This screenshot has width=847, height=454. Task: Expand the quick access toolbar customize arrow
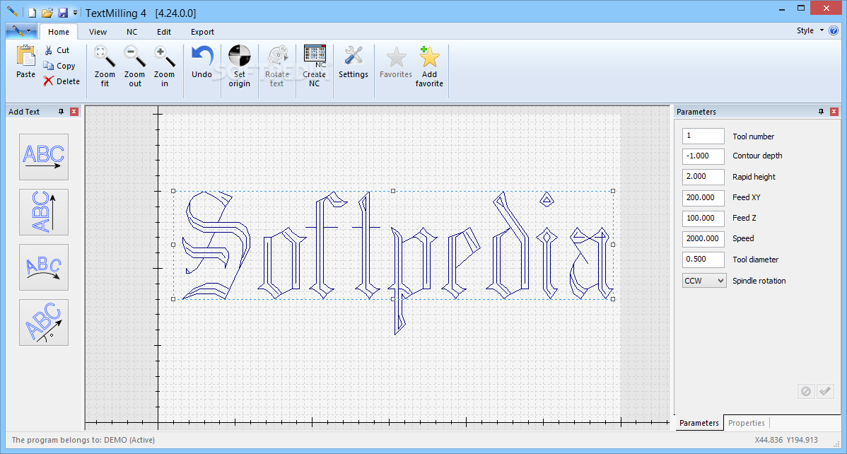75,13
